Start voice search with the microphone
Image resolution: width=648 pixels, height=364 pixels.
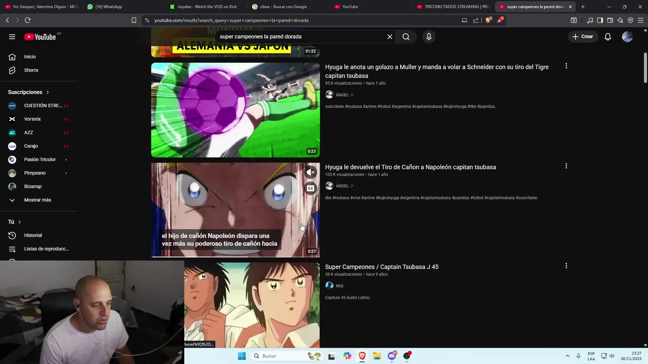click(429, 36)
